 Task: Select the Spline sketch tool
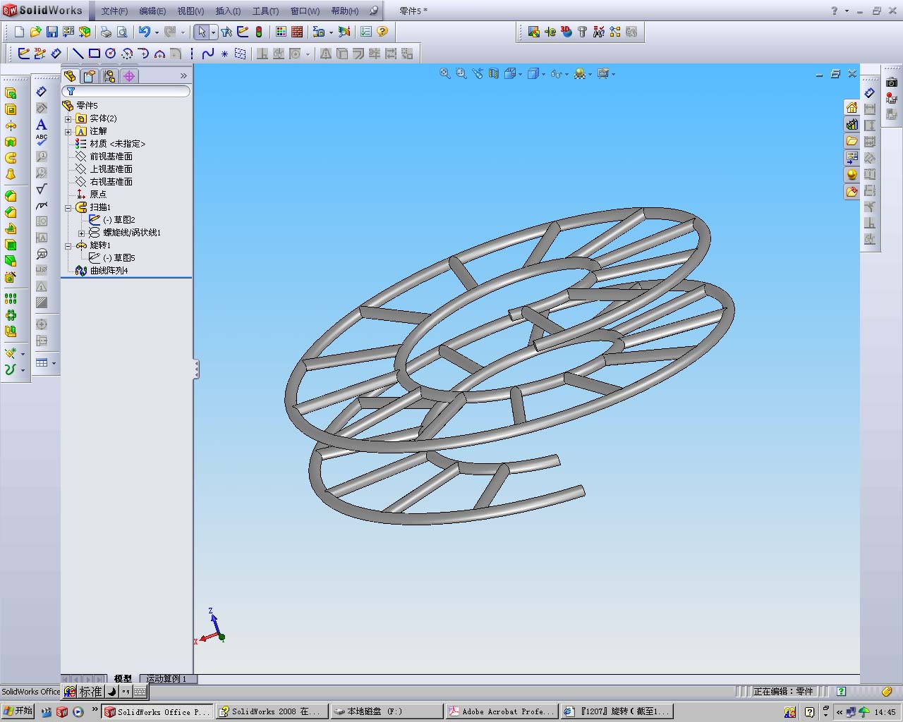point(208,54)
